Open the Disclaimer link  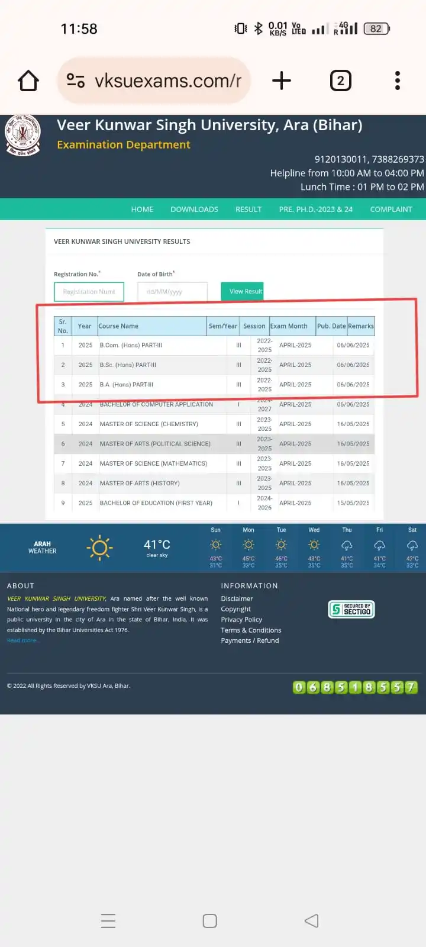237,599
